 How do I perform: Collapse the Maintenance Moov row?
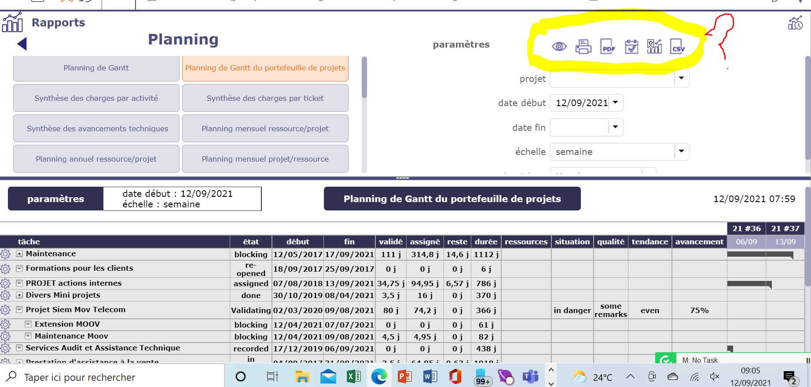tap(28, 336)
